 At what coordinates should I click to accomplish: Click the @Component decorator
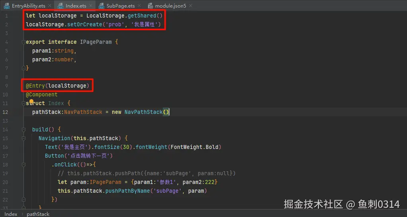pyautogui.click(x=41, y=95)
